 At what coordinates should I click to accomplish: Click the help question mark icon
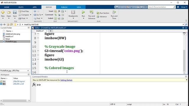[x=142, y=7]
